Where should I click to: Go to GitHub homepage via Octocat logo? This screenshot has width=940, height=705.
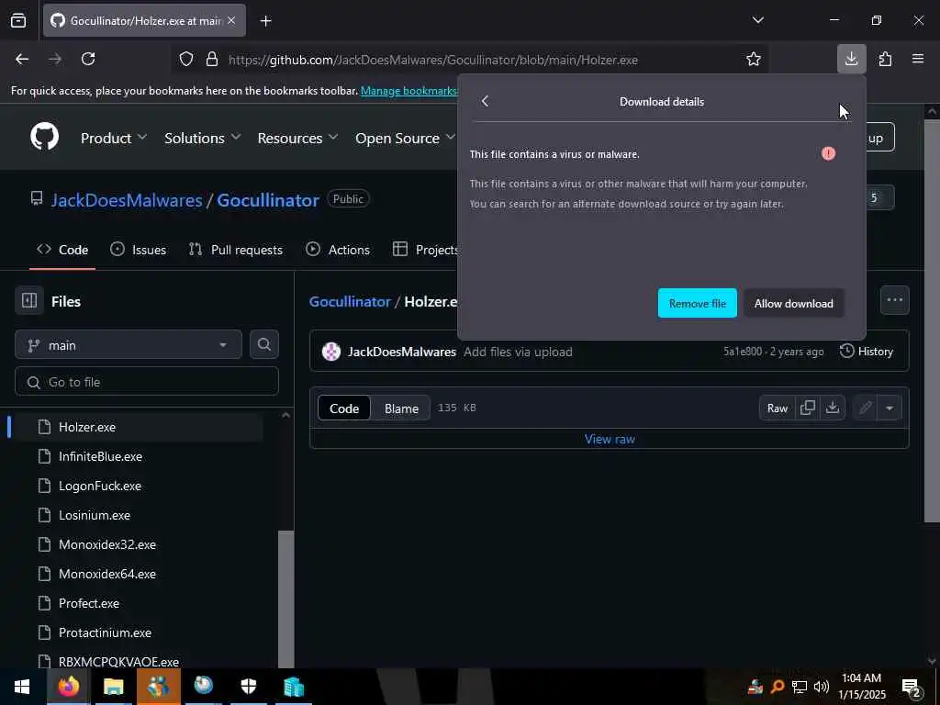click(45, 138)
